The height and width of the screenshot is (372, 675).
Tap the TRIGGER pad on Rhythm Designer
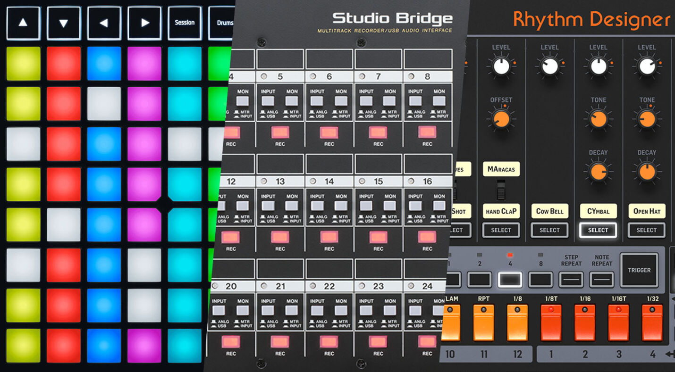tap(640, 270)
